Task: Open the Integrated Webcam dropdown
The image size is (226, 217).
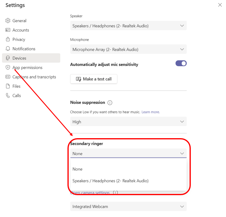Action: click(x=128, y=207)
